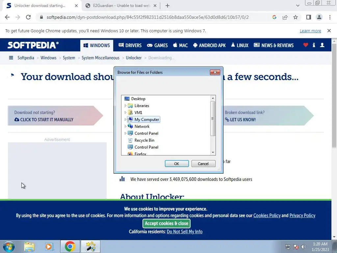Screen dimensions: 337x253
Task: Open the DRIVERS section
Action: coord(130,45)
